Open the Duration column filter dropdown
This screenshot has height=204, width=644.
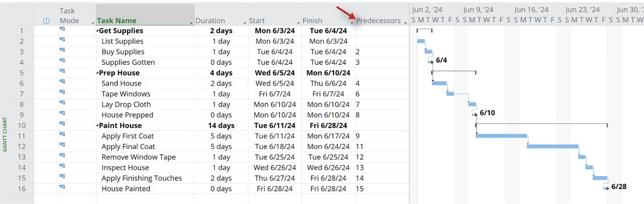(245, 23)
